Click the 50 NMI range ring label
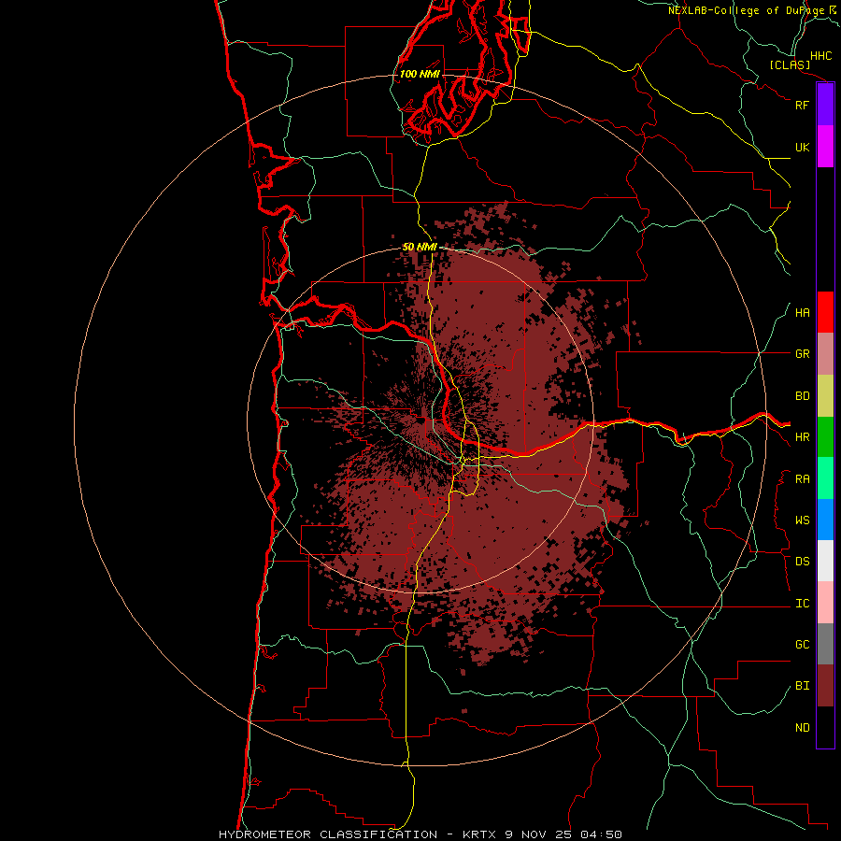841x841 pixels. point(420,247)
